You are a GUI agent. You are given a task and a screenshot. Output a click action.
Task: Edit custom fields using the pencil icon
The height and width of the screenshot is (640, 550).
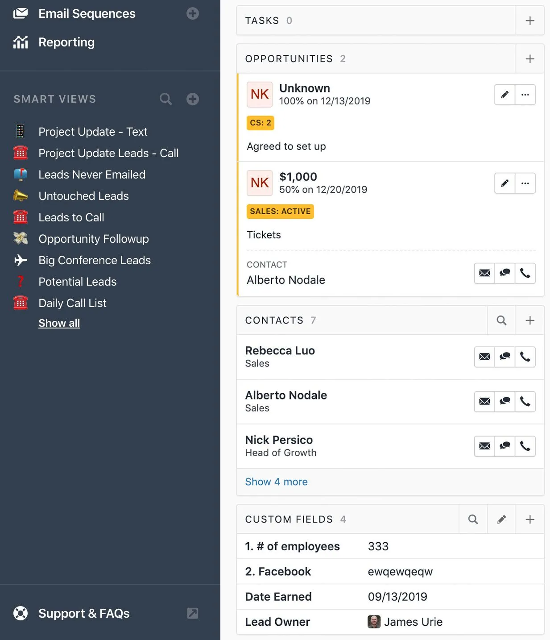[x=501, y=519]
